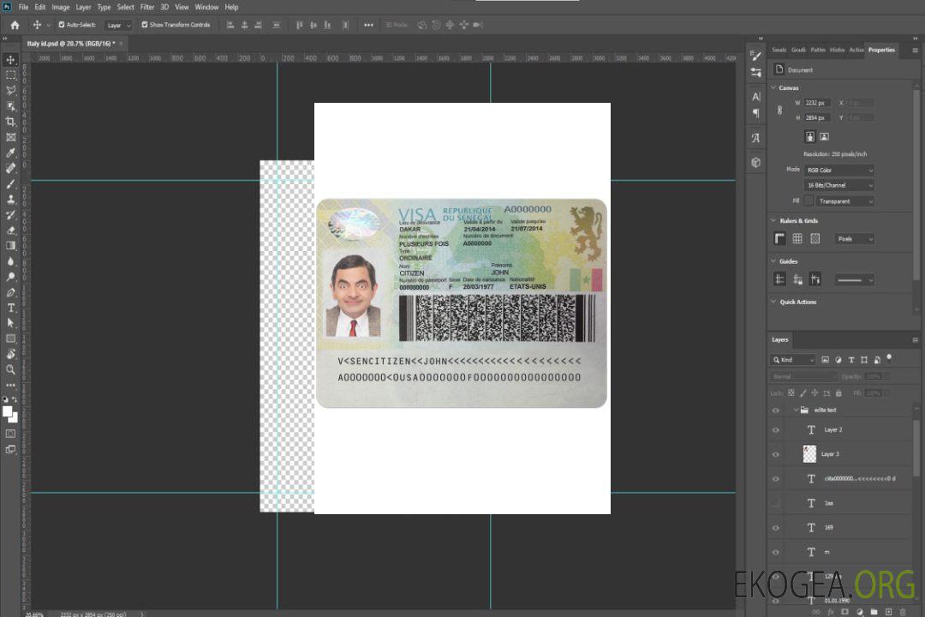Screen dimensions: 925x617
Task: Select the Clone Stamp tool
Action: (x=10, y=200)
